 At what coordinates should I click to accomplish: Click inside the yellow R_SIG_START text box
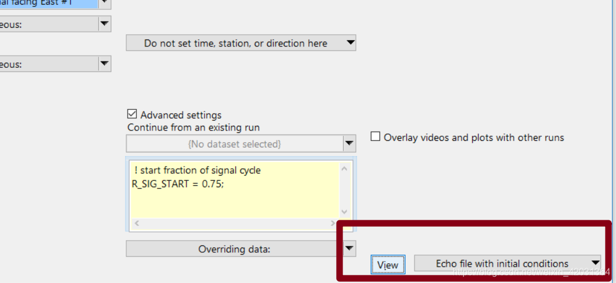coord(234,190)
